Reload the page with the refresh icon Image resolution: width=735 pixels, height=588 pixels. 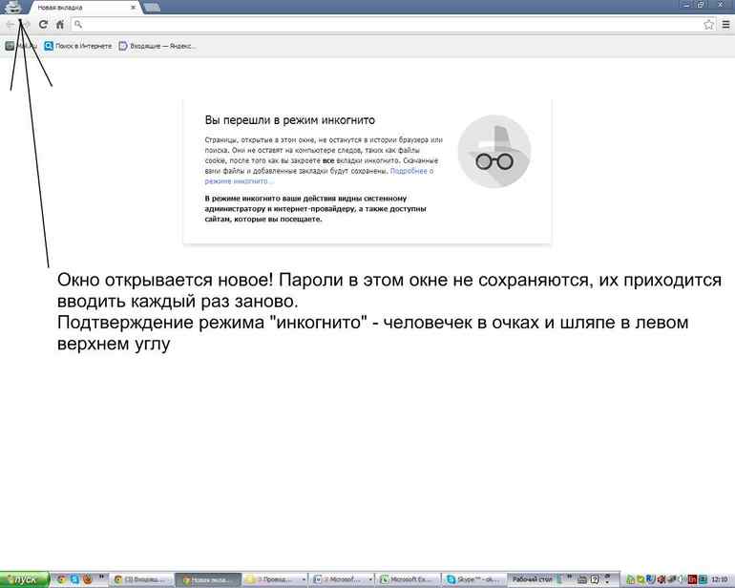pos(43,24)
